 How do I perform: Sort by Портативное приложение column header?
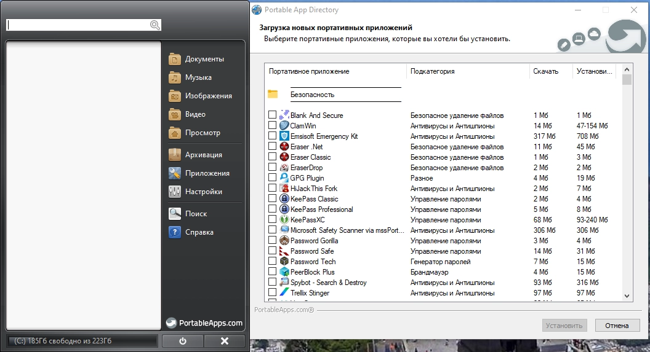[335, 71]
